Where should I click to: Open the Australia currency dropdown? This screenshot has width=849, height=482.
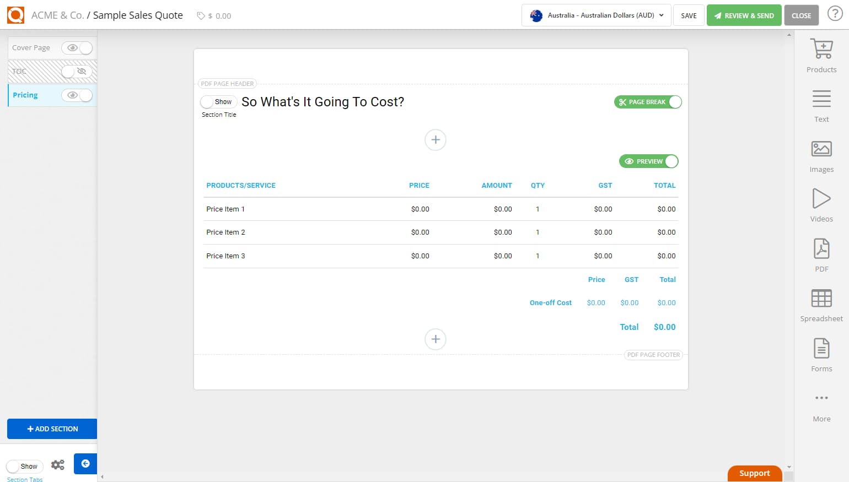[x=595, y=15]
